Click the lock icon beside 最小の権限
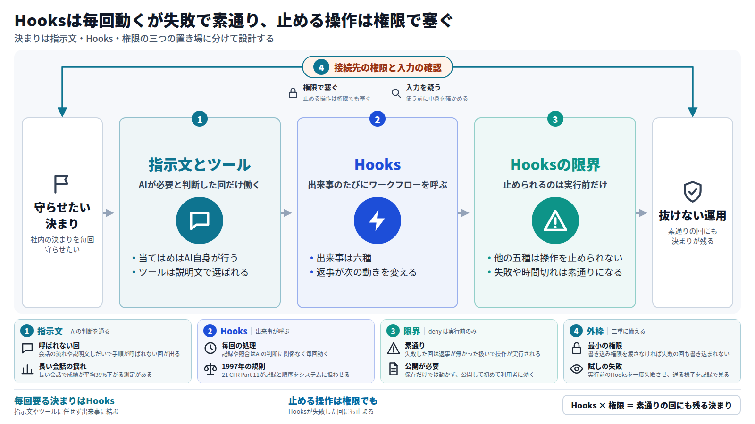Viewport: 755px width, 424px height. pos(577,349)
